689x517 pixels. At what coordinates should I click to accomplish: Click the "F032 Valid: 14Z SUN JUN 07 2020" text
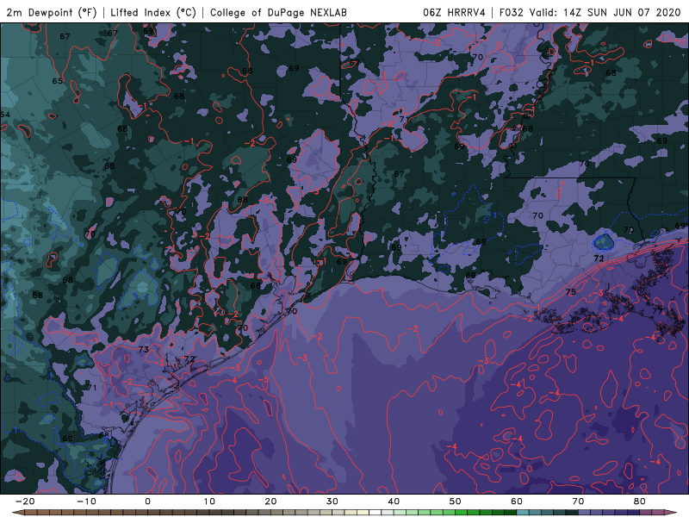click(x=590, y=12)
